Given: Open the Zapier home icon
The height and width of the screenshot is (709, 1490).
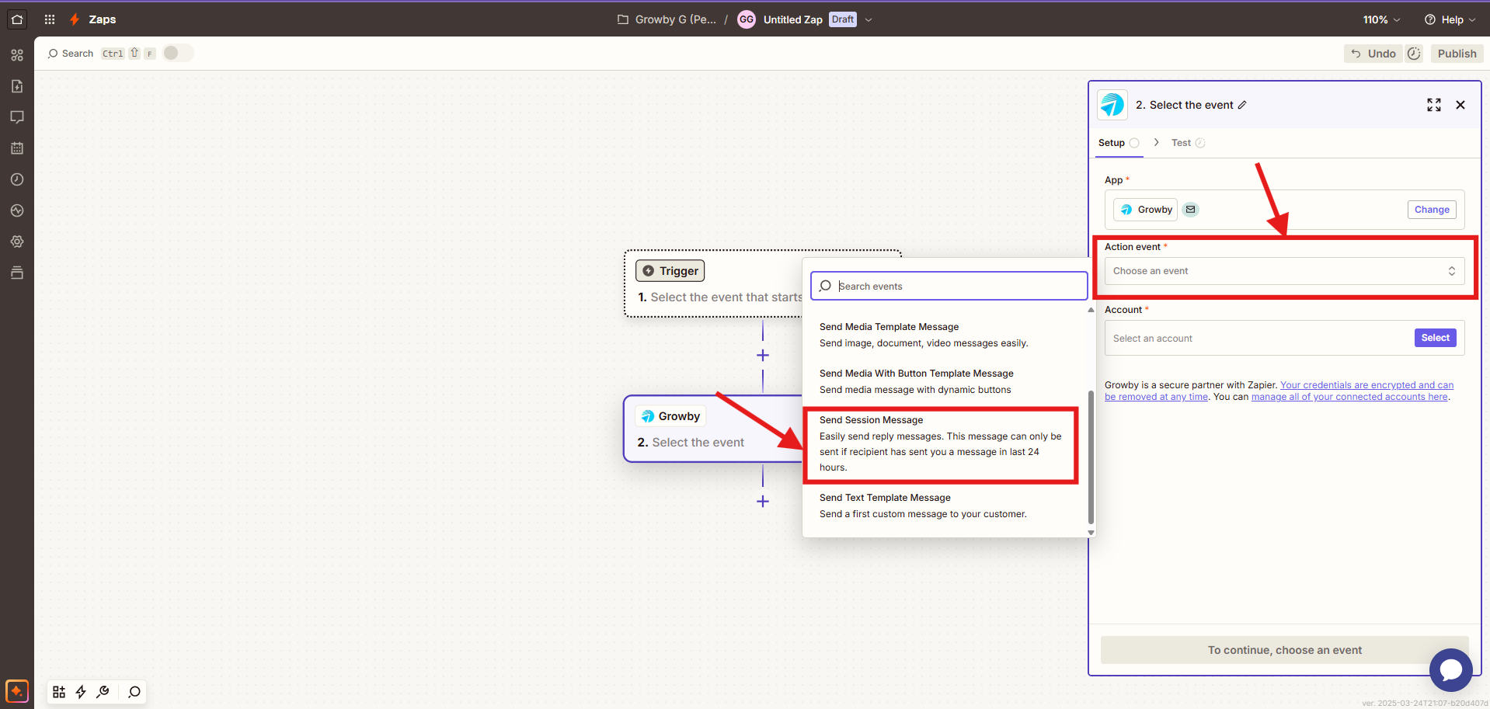Looking at the screenshot, I should (17, 19).
